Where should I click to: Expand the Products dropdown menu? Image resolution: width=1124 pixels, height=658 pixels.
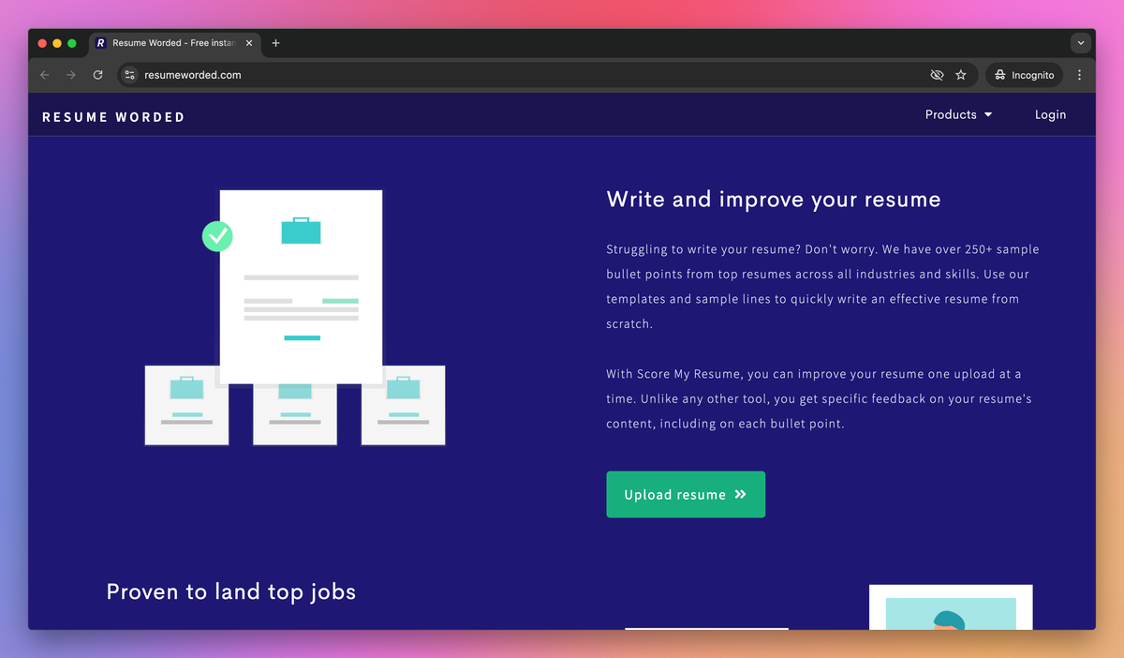(958, 114)
